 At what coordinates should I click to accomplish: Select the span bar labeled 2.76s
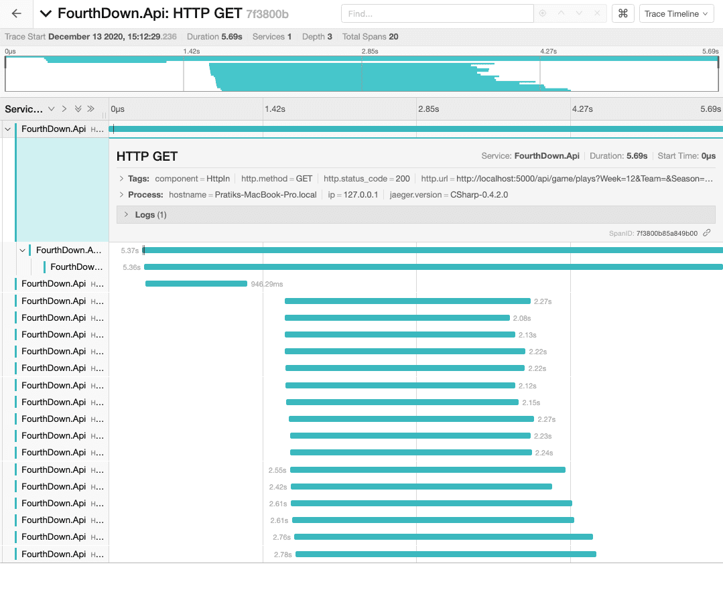443,536
